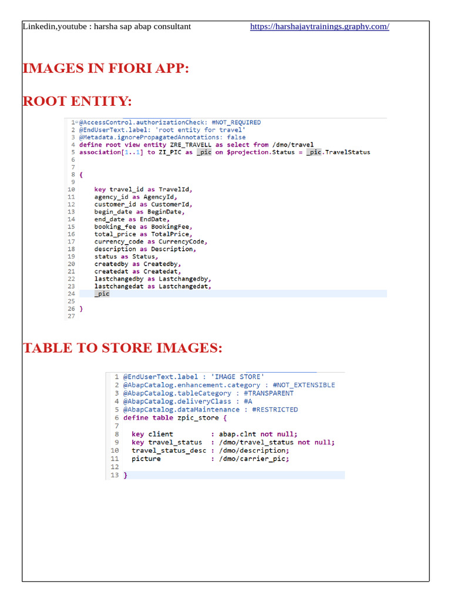The height and width of the screenshot is (602, 451).
Task: Click the 'ROOT ENTITY:' heading
Action: pyautogui.click(x=77, y=101)
